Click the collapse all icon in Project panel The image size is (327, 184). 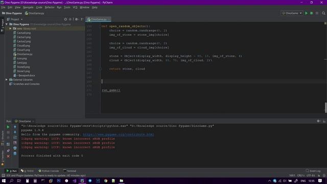point(71,19)
